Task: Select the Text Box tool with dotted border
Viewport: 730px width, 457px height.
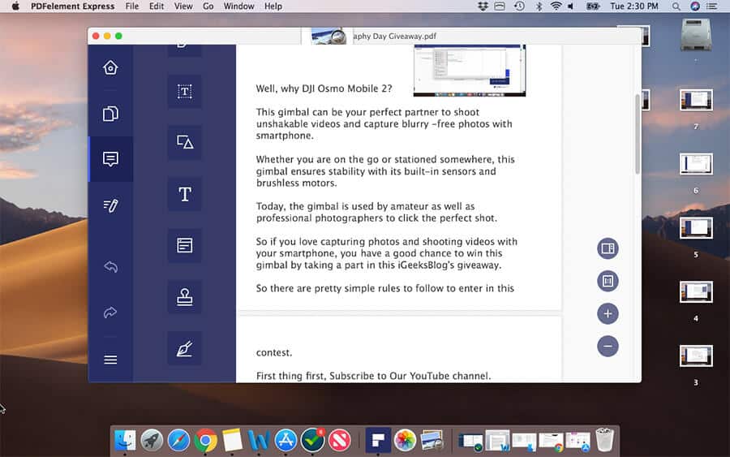Action: 185,91
